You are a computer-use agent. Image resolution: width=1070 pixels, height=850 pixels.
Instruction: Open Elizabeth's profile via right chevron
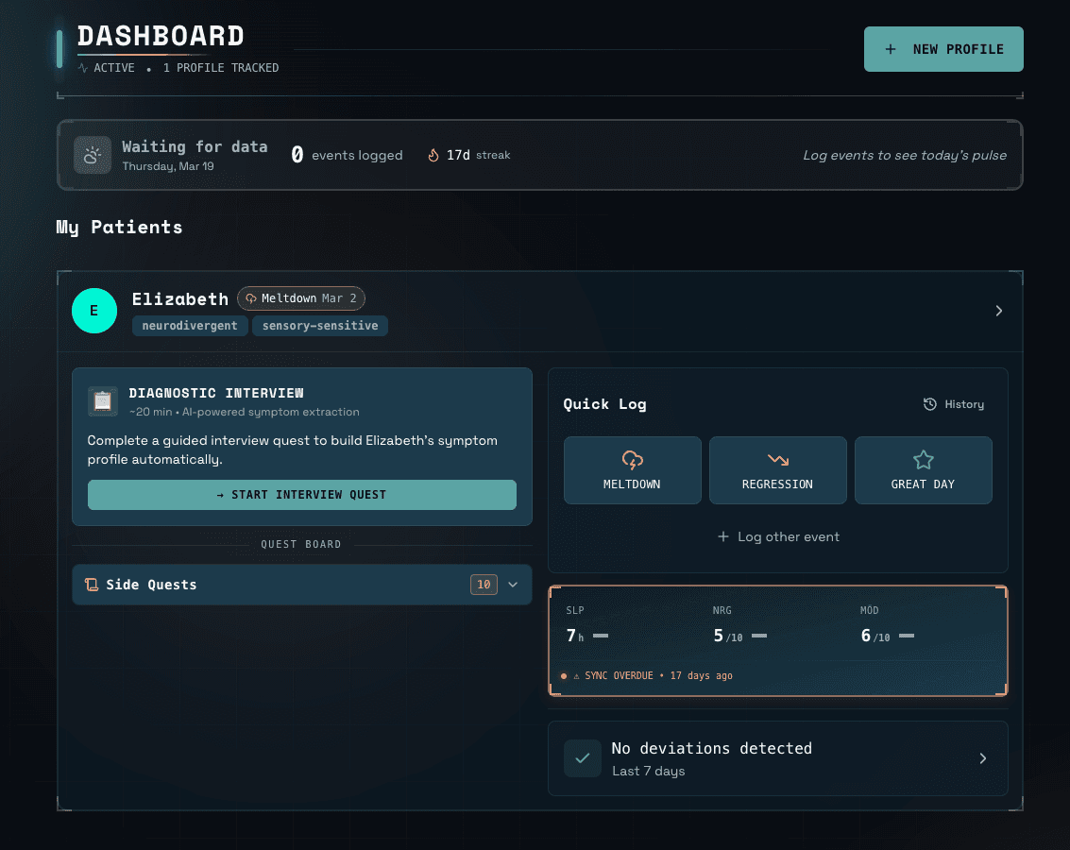pos(998,310)
